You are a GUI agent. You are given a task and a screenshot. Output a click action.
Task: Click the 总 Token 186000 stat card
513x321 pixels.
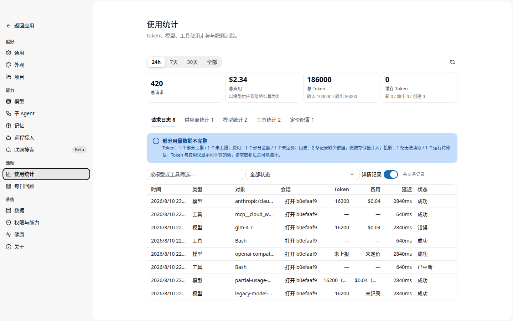pyautogui.click(x=341, y=87)
